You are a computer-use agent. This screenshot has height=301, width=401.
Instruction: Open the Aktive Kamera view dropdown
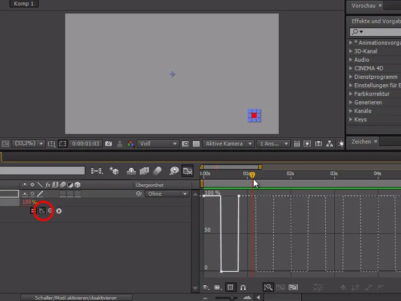pyautogui.click(x=229, y=143)
